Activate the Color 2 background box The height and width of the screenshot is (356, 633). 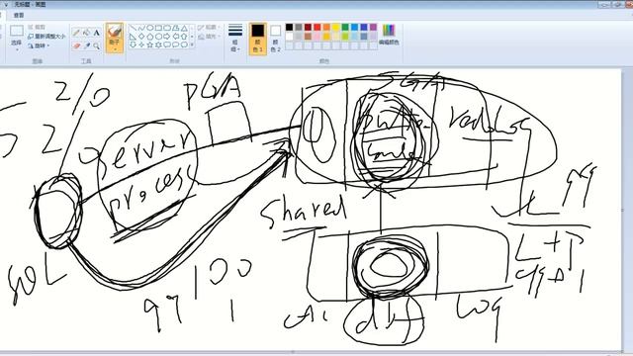click(x=275, y=39)
